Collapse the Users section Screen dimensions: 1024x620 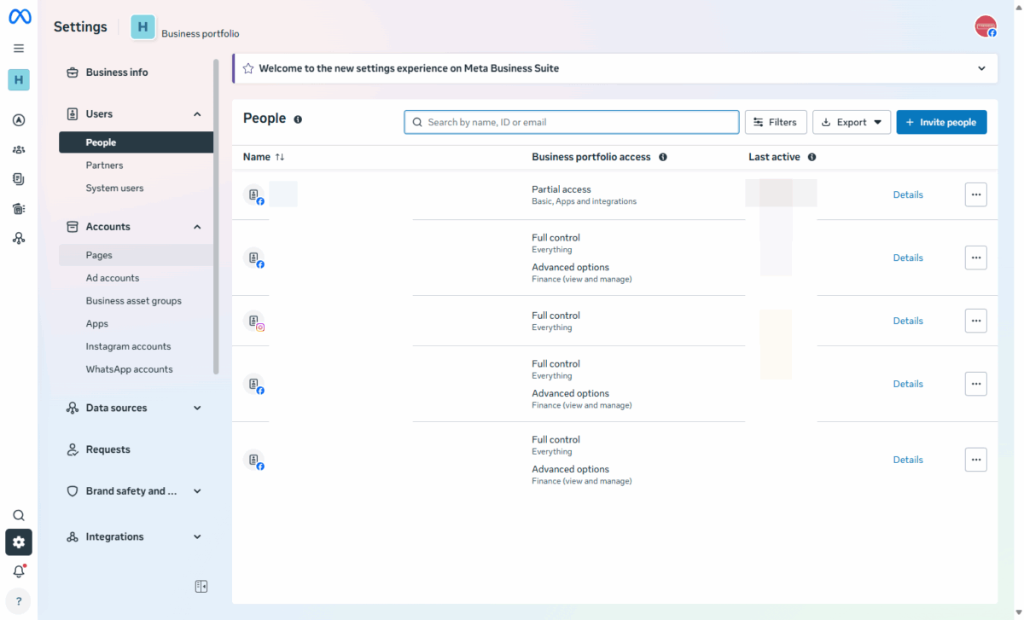[x=197, y=114]
